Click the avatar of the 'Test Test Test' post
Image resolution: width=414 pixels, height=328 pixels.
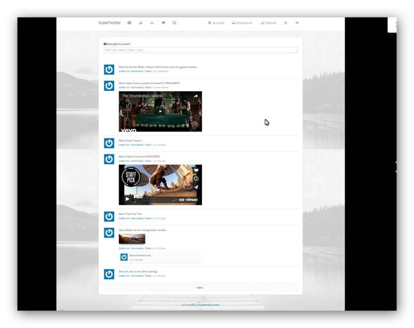[x=109, y=216]
